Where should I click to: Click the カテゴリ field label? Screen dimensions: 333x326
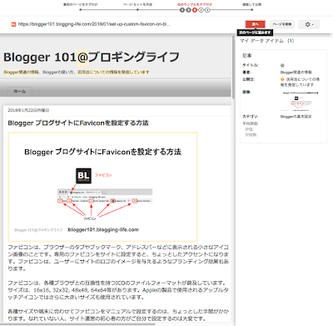(x=251, y=117)
